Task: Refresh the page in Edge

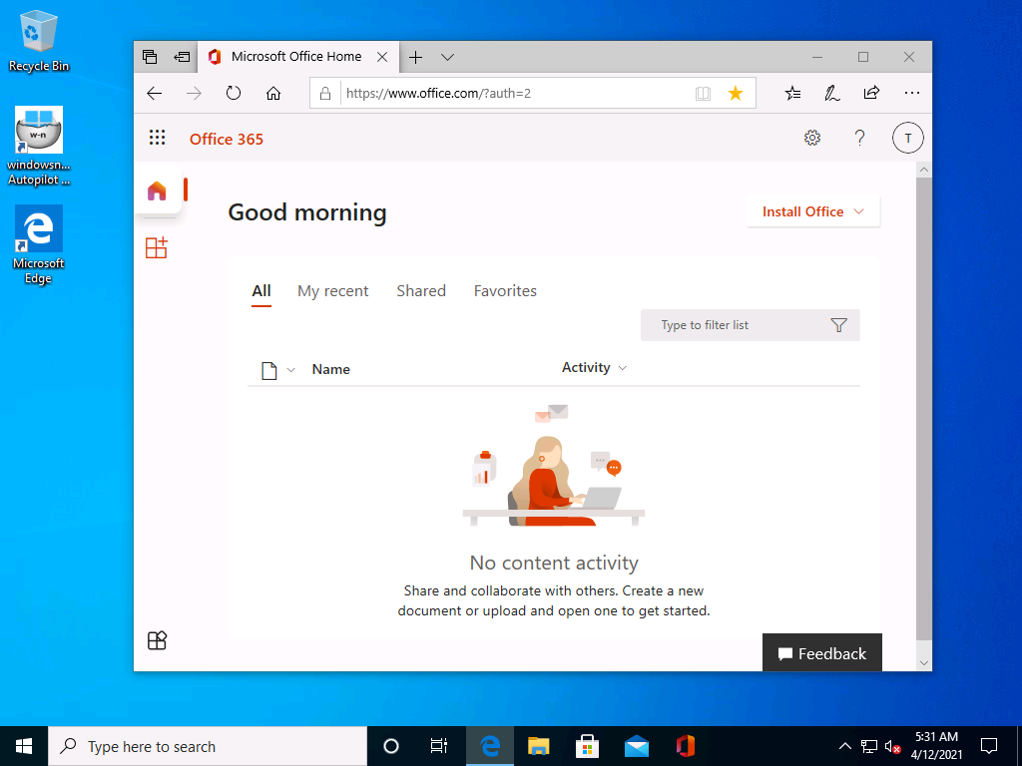Action: [234, 93]
